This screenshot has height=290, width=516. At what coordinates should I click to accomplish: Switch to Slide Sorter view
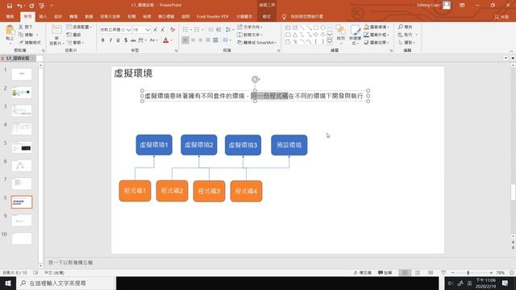click(418, 272)
